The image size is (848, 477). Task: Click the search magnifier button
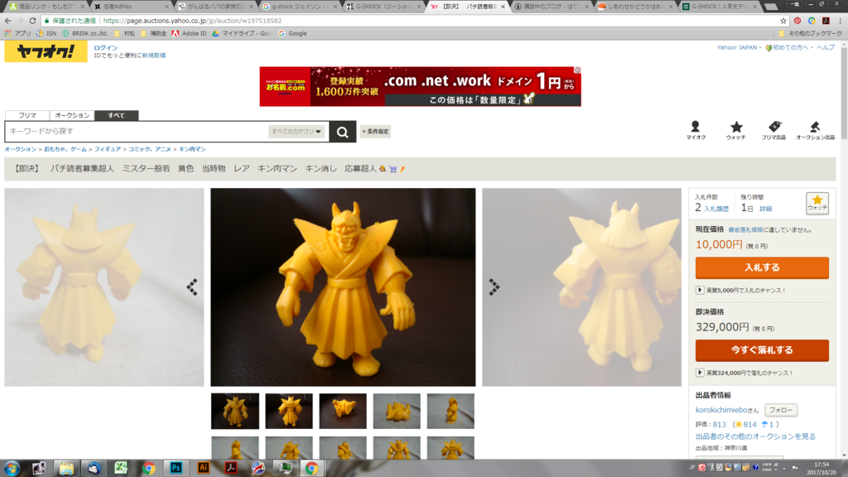342,132
